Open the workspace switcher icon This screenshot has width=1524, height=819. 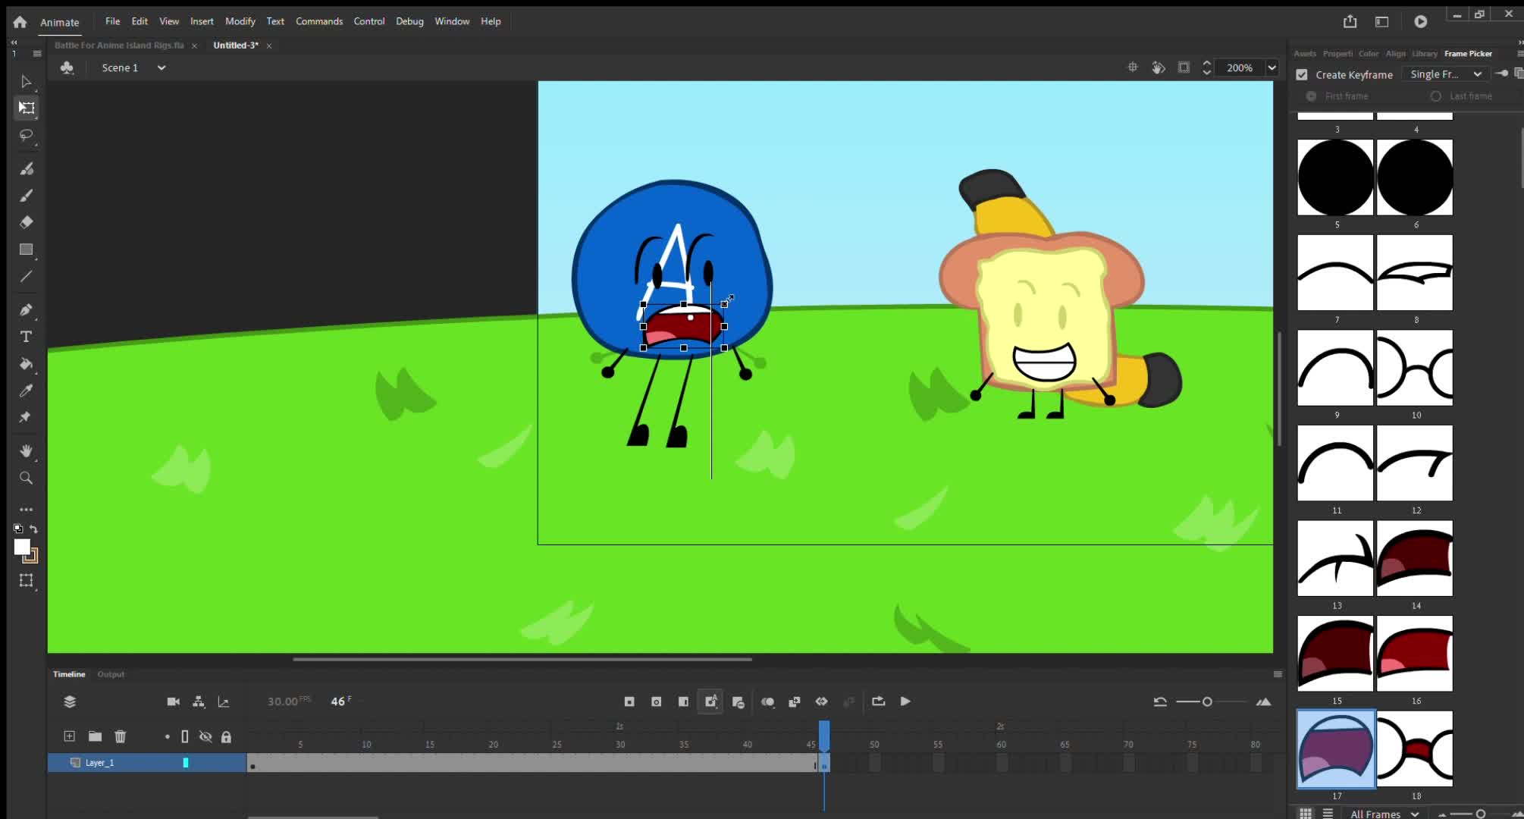click(x=1382, y=22)
